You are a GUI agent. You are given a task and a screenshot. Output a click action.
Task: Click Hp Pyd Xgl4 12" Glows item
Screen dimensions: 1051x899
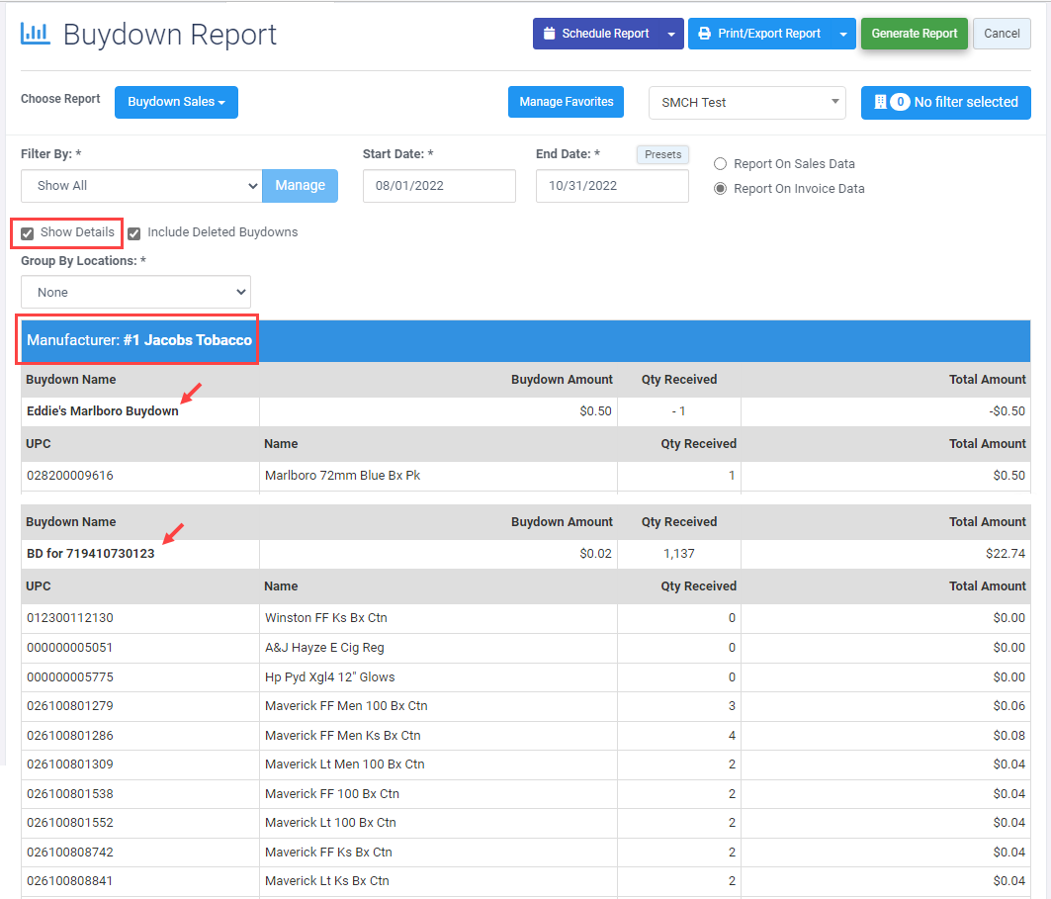click(330, 677)
